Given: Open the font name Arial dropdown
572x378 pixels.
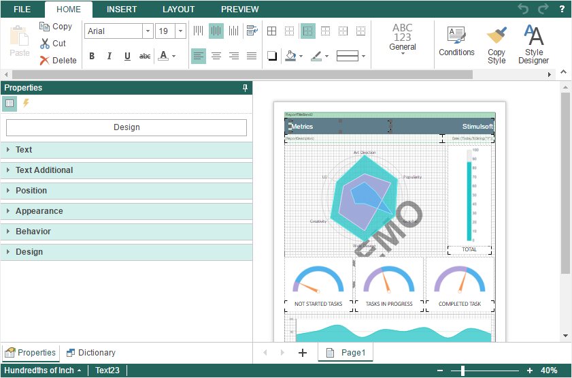Looking at the screenshot, I should 148,31.
